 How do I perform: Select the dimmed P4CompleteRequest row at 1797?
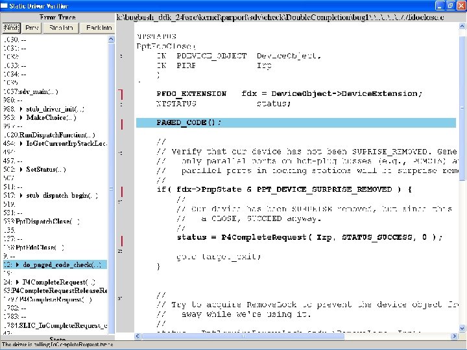[47, 299]
